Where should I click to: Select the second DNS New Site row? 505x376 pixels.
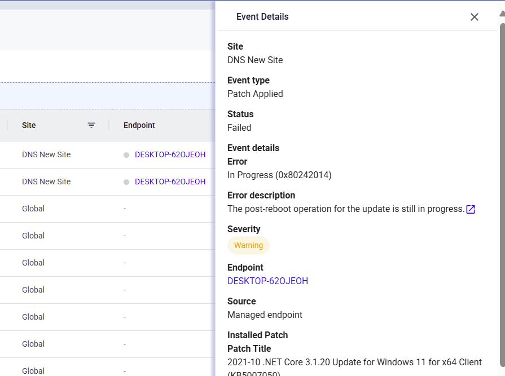[x=108, y=182]
